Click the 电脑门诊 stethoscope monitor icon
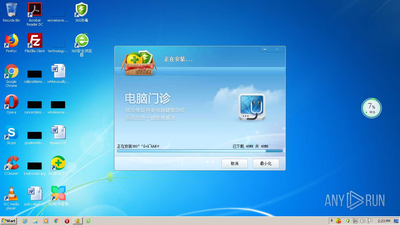 pyautogui.click(x=252, y=107)
